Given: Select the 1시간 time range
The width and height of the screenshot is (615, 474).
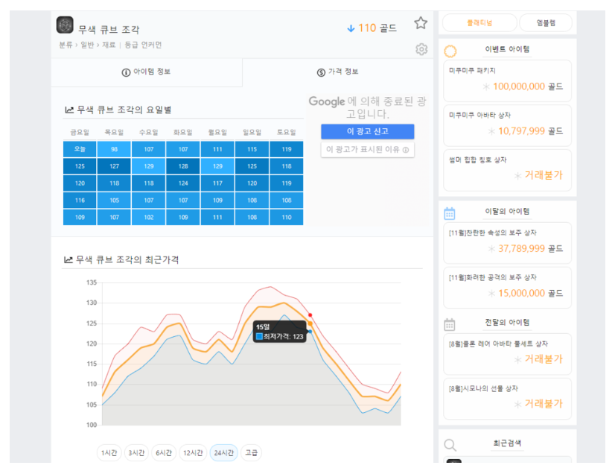Looking at the screenshot, I should click(110, 452).
